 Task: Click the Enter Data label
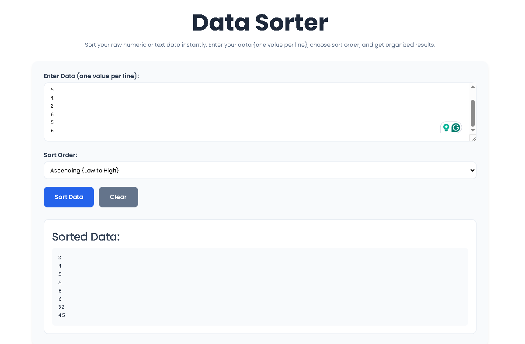[91, 76]
